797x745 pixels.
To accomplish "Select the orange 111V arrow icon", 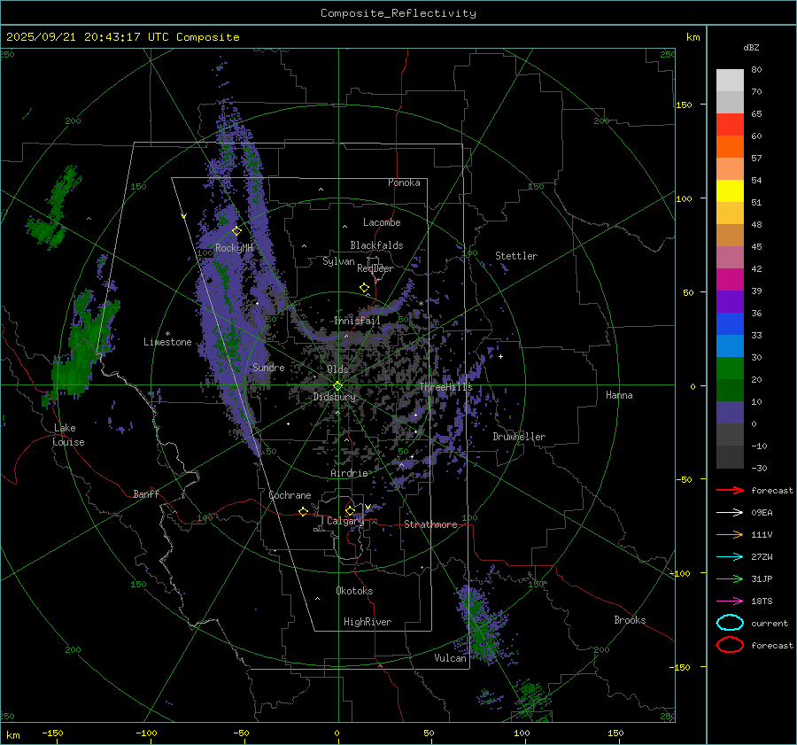I will 730,534.
